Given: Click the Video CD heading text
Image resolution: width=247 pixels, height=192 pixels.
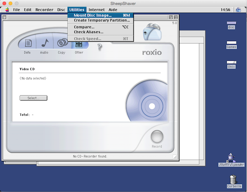Looking at the screenshot, I should (27, 69).
